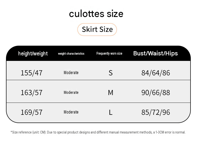Image resolution: width=197 pixels, height=144 pixels.
Task: Select the 169/57 height/weight cell
Action: (31, 112)
